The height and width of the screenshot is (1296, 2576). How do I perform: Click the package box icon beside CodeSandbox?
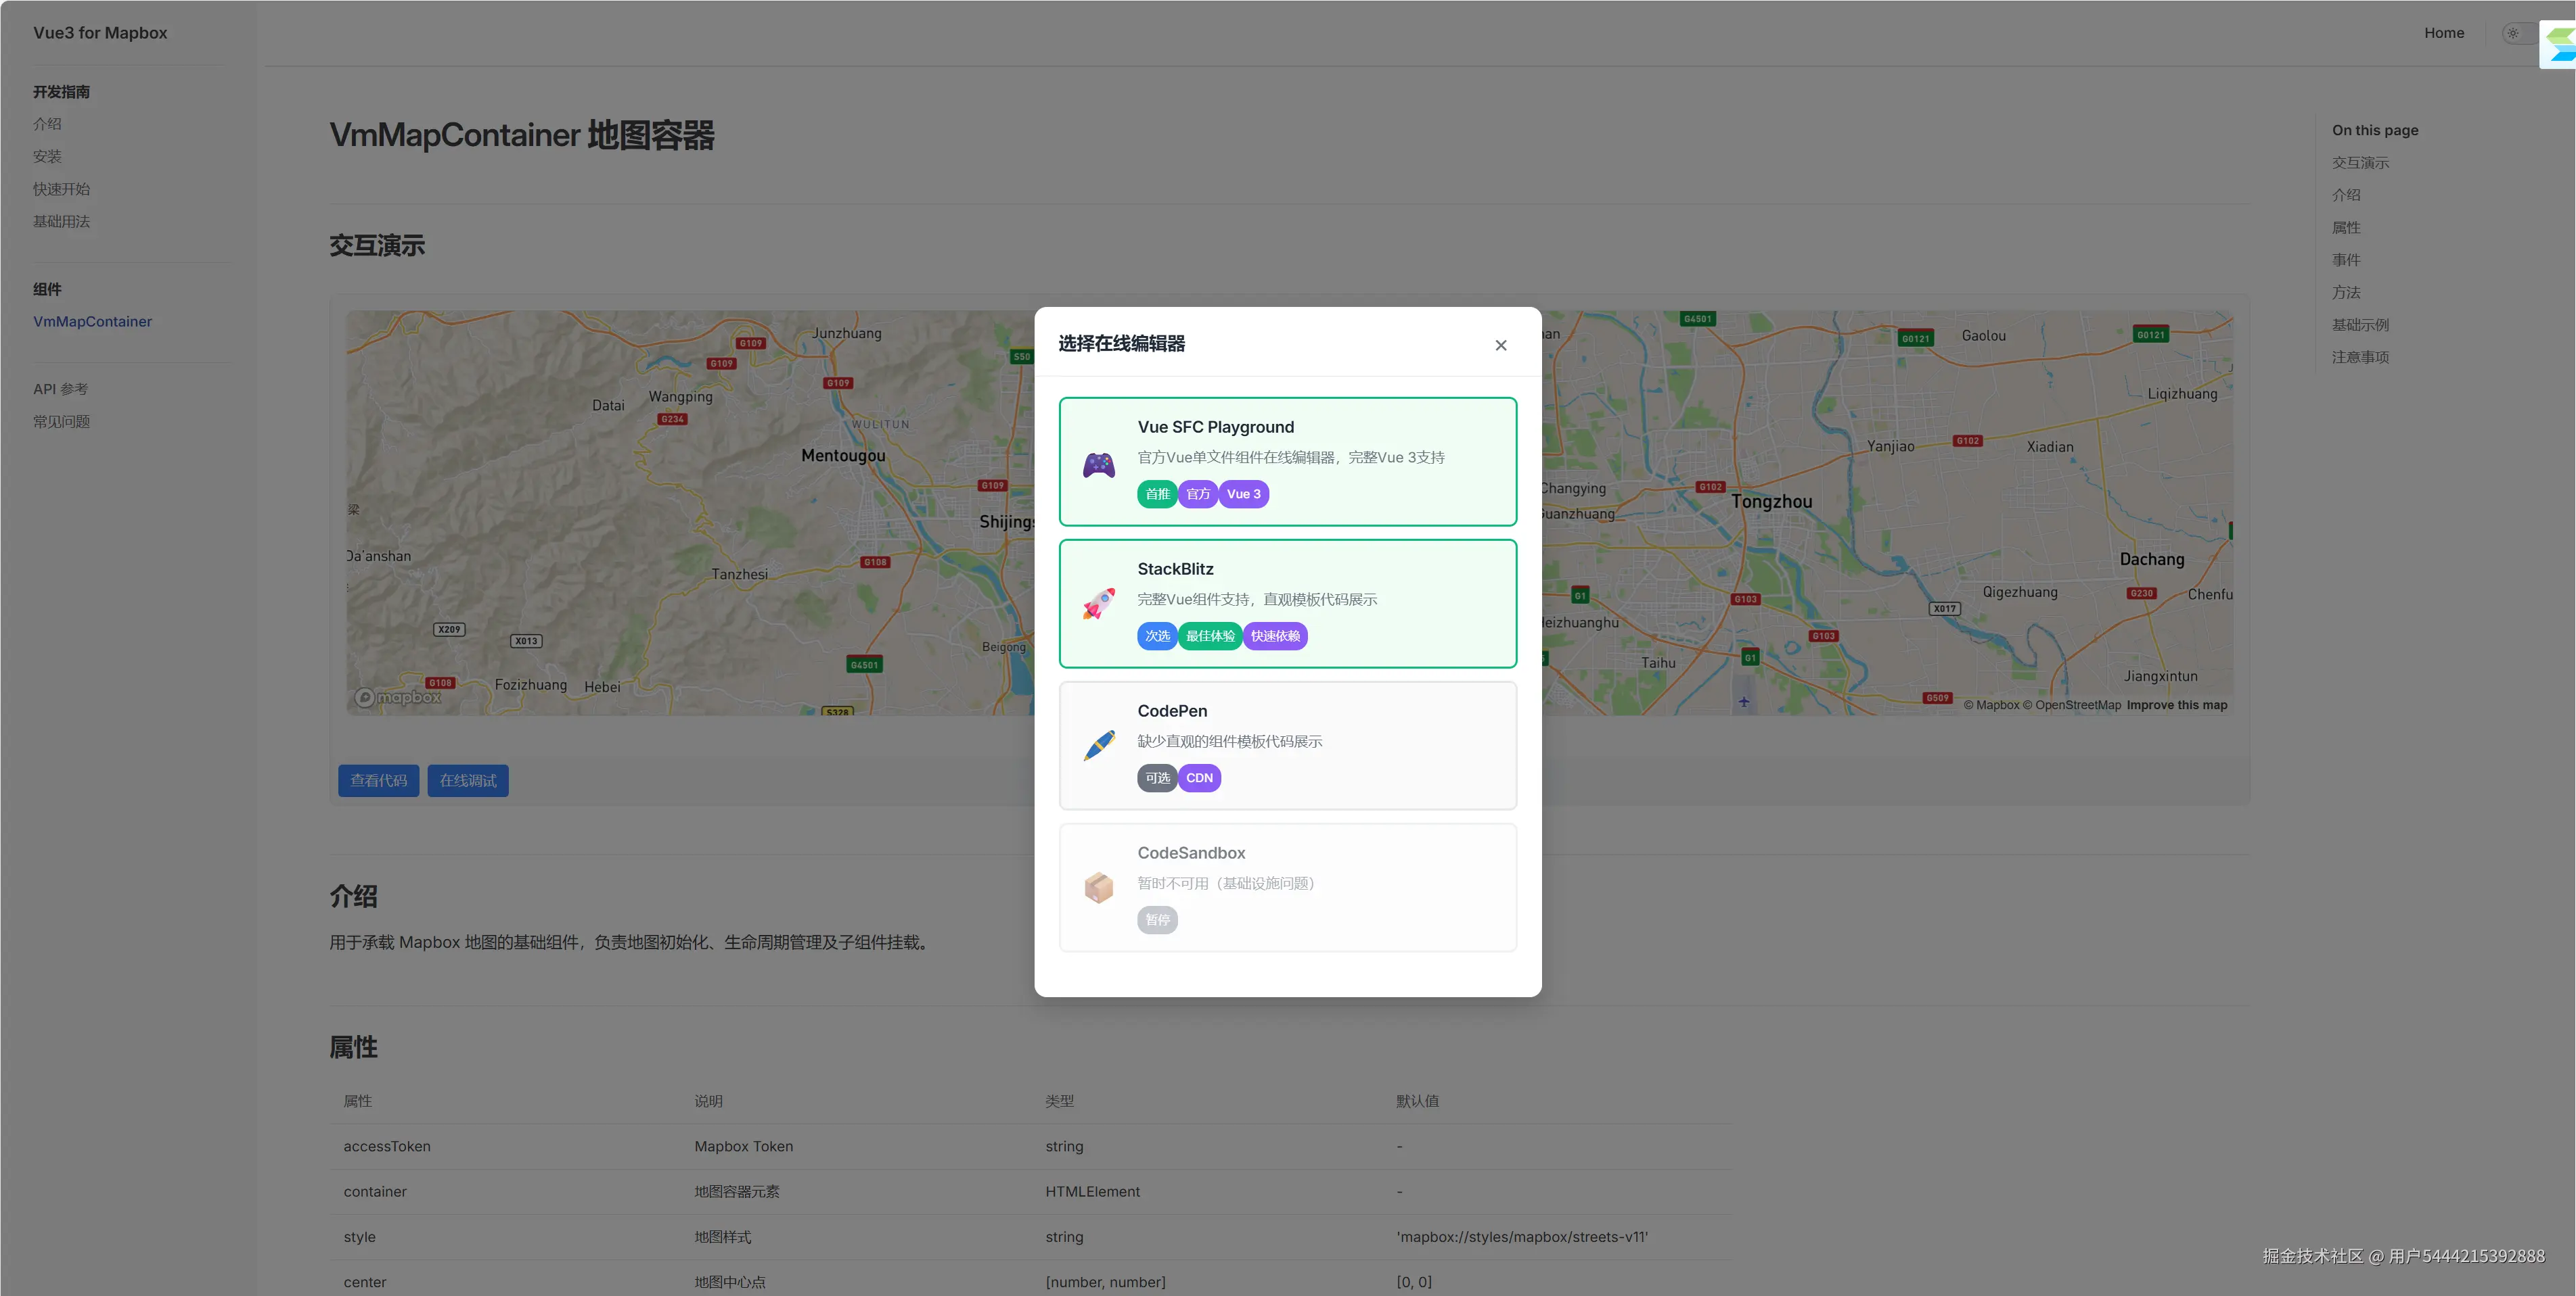coord(1098,887)
